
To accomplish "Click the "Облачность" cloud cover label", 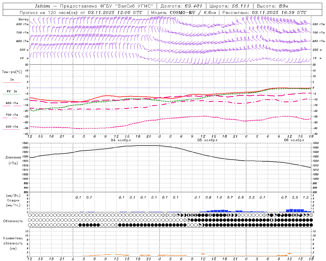I will pyautogui.click(x=13, y=221).
